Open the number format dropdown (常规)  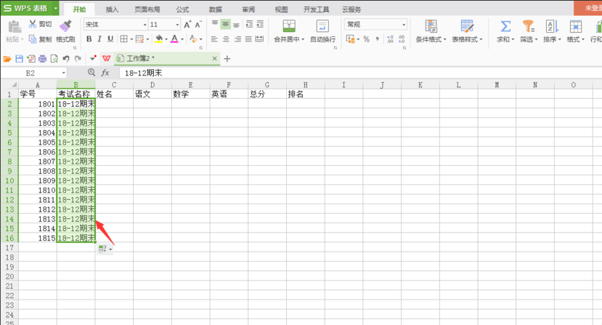pyautogui.click(x=404, y=25)
